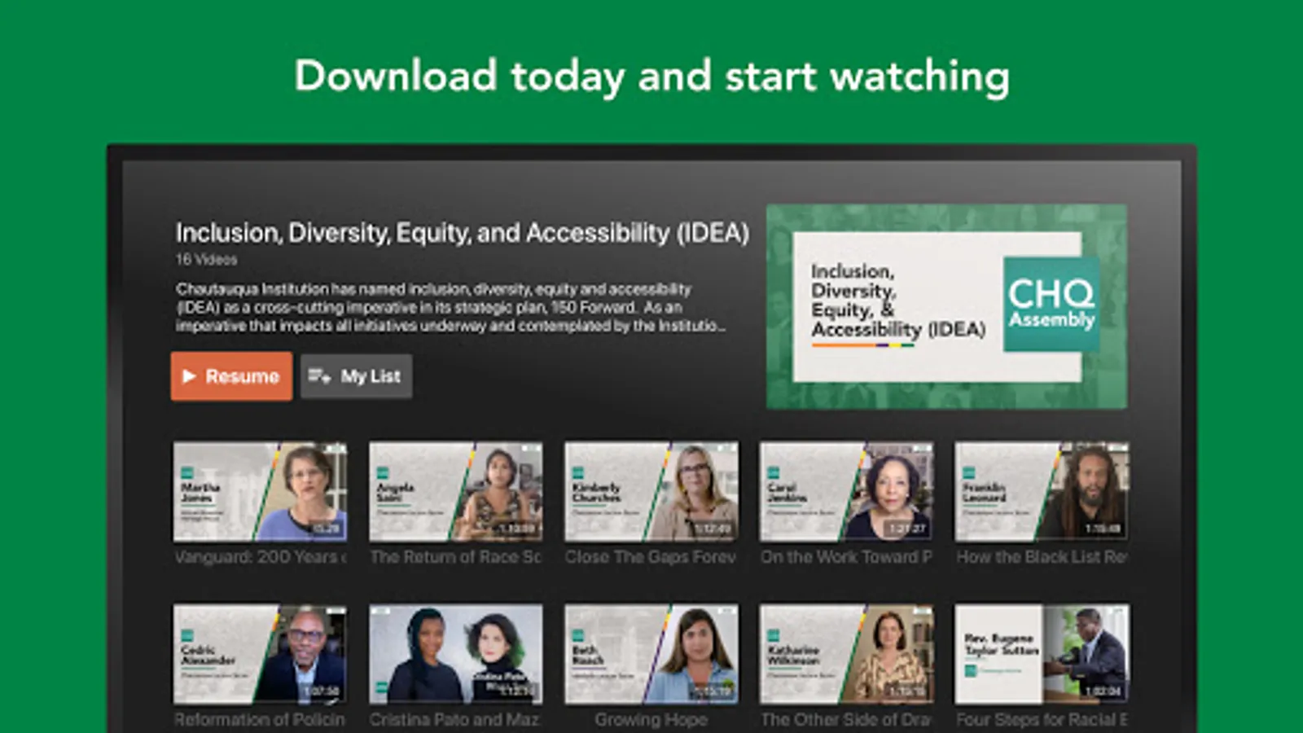This screenshot has width=1303, height=733.
Task: Click the "16 Videos" count label
Action: coord(206,260)
